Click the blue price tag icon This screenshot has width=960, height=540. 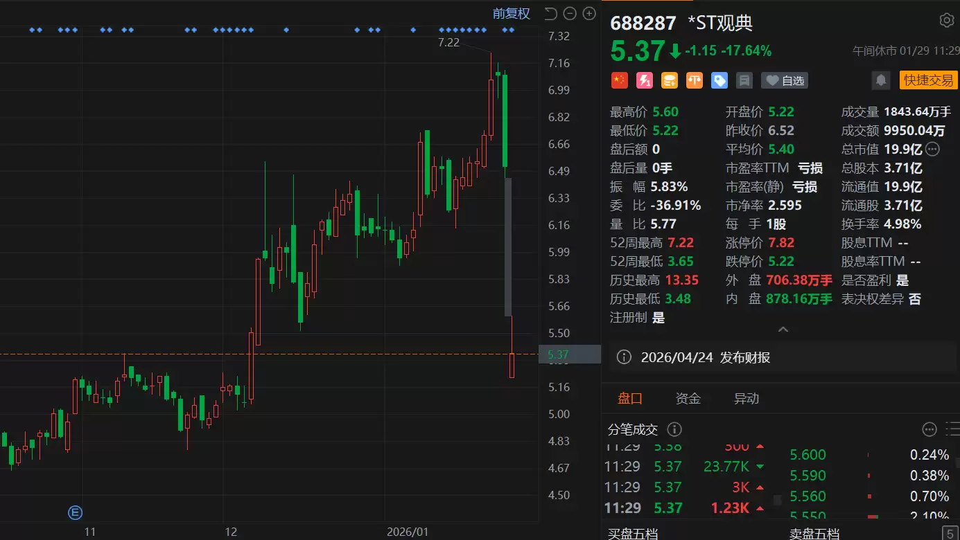(x=719, y=80)
